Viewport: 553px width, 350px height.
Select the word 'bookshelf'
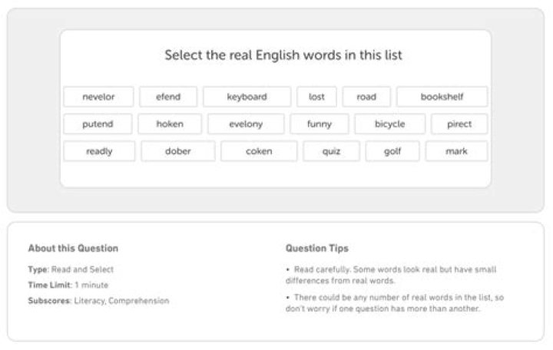click(x=442, y=97)
